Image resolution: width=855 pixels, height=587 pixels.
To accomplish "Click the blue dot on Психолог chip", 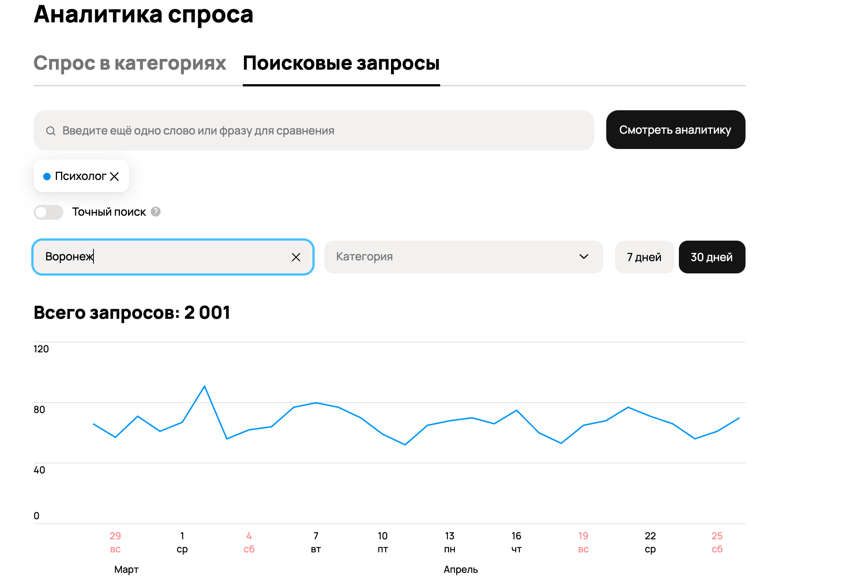I will coord(47,177).
